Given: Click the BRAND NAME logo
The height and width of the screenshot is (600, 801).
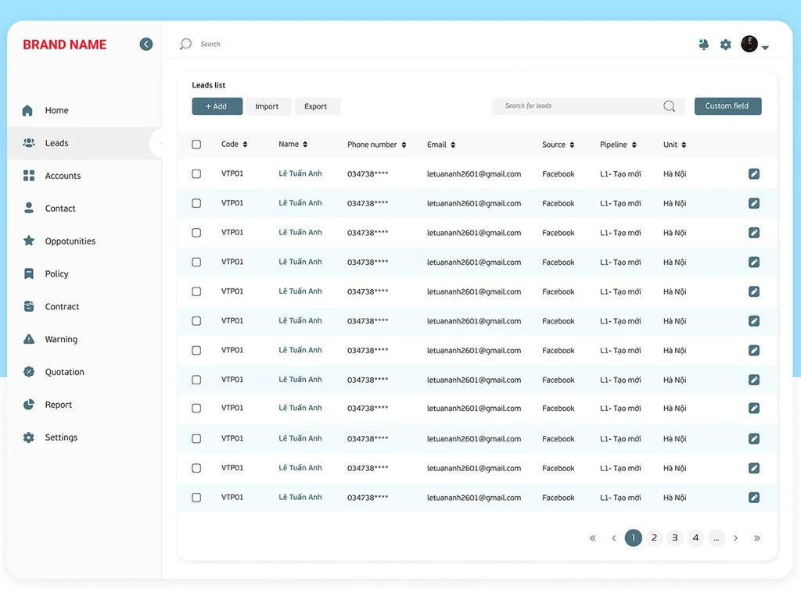Looking at the screenshot, I should click(x=65, y=45).
